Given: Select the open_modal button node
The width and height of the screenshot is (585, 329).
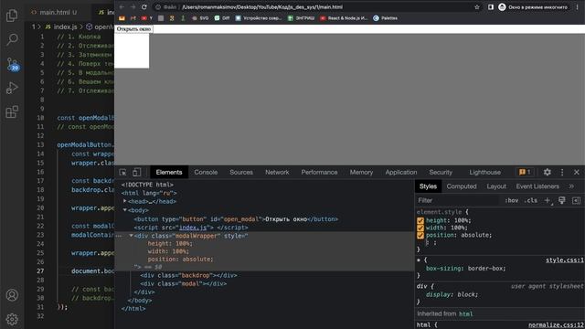Looking at the screenshot, I should (236, 219).
